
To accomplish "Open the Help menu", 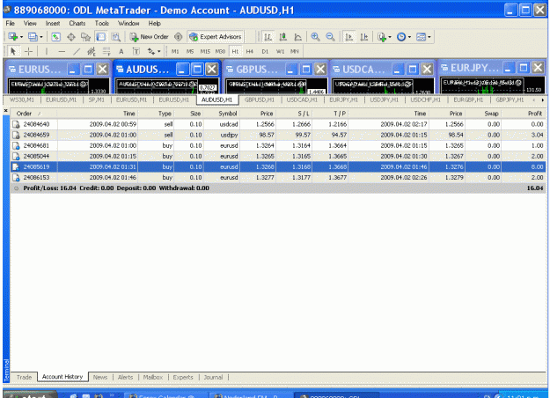I will coord(154,23).
